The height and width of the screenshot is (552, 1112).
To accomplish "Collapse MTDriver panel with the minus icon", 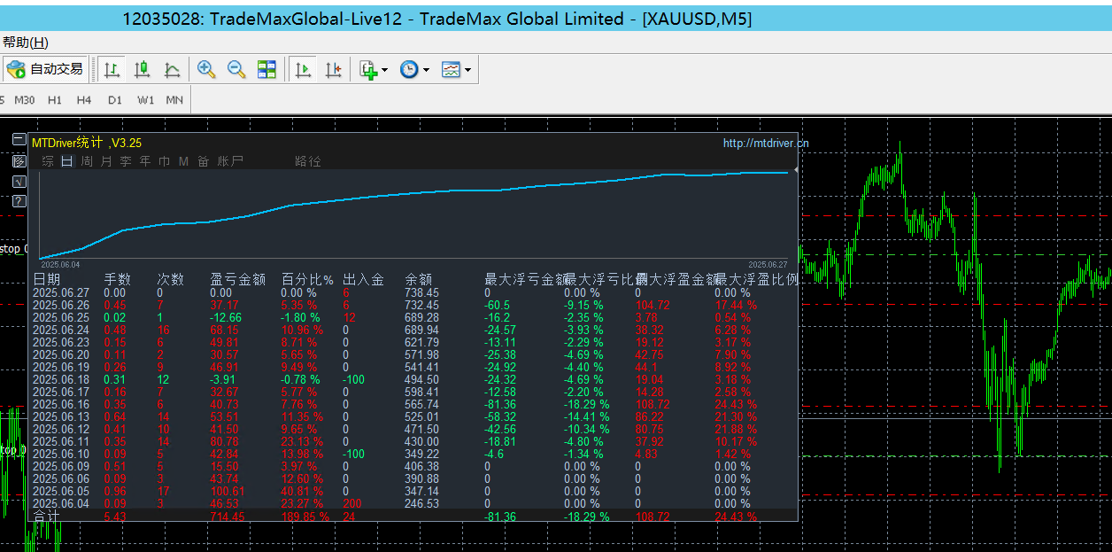I will [x=19, y=139].
